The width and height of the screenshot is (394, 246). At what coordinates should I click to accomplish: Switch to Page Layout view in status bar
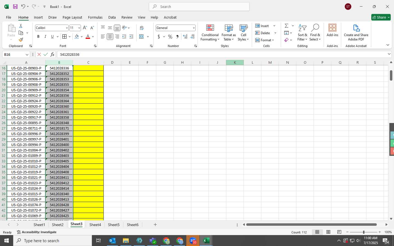[x=328, y=232]
